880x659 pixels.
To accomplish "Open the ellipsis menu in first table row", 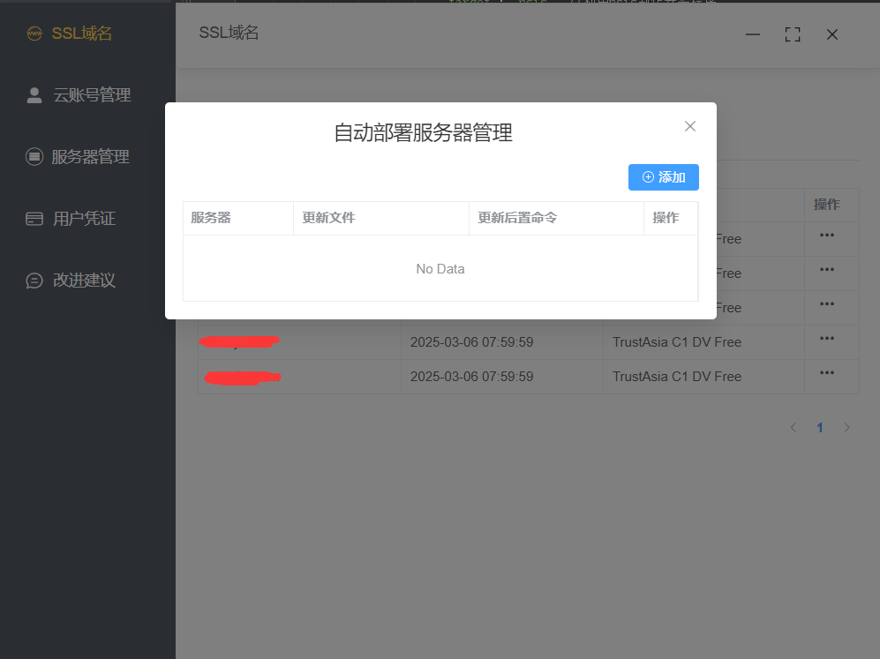I will click(x=827, y=236).
